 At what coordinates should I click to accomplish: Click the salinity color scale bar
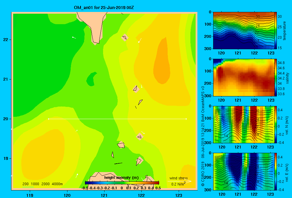(x=276, y=77)
